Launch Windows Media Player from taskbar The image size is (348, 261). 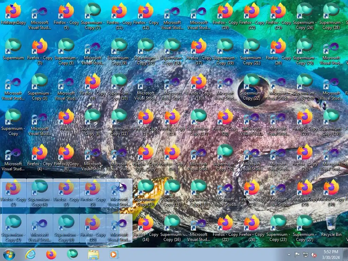tap(114, 254)
